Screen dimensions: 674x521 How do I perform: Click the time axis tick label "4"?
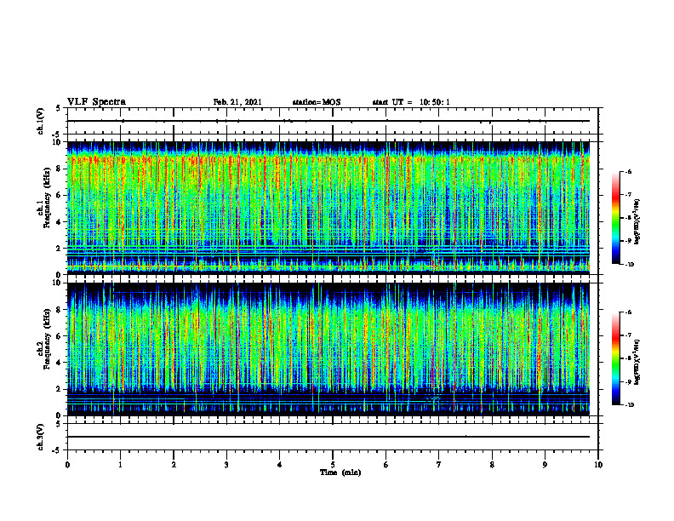click(x=280, y=465)
